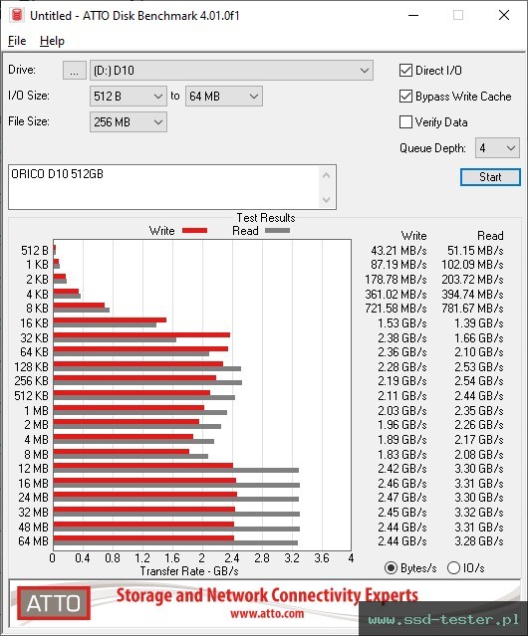Expand the Drive (D:) D10 dropdown
Image resolution: width=528 pixels, height=636 pixels.
coord(231,71)
